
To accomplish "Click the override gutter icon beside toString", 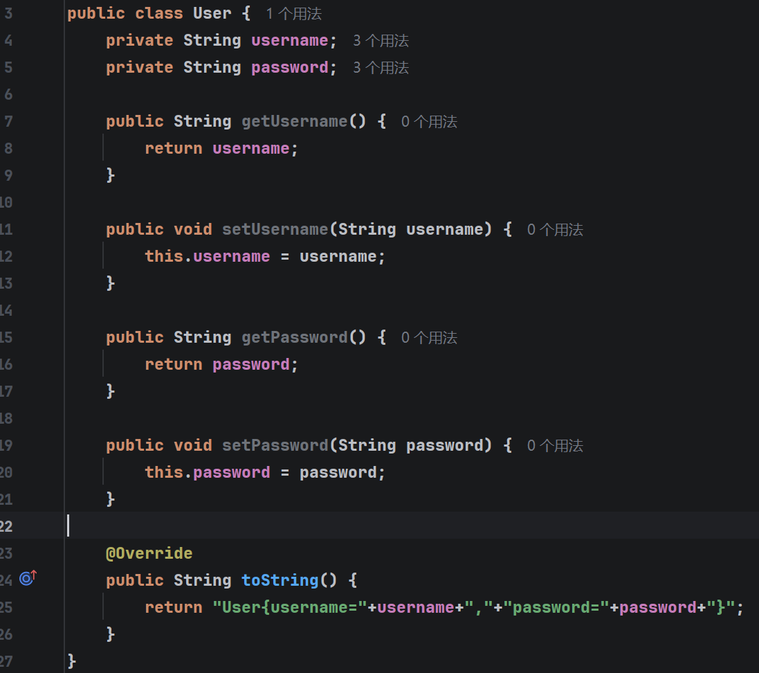I will pos(28,577).
